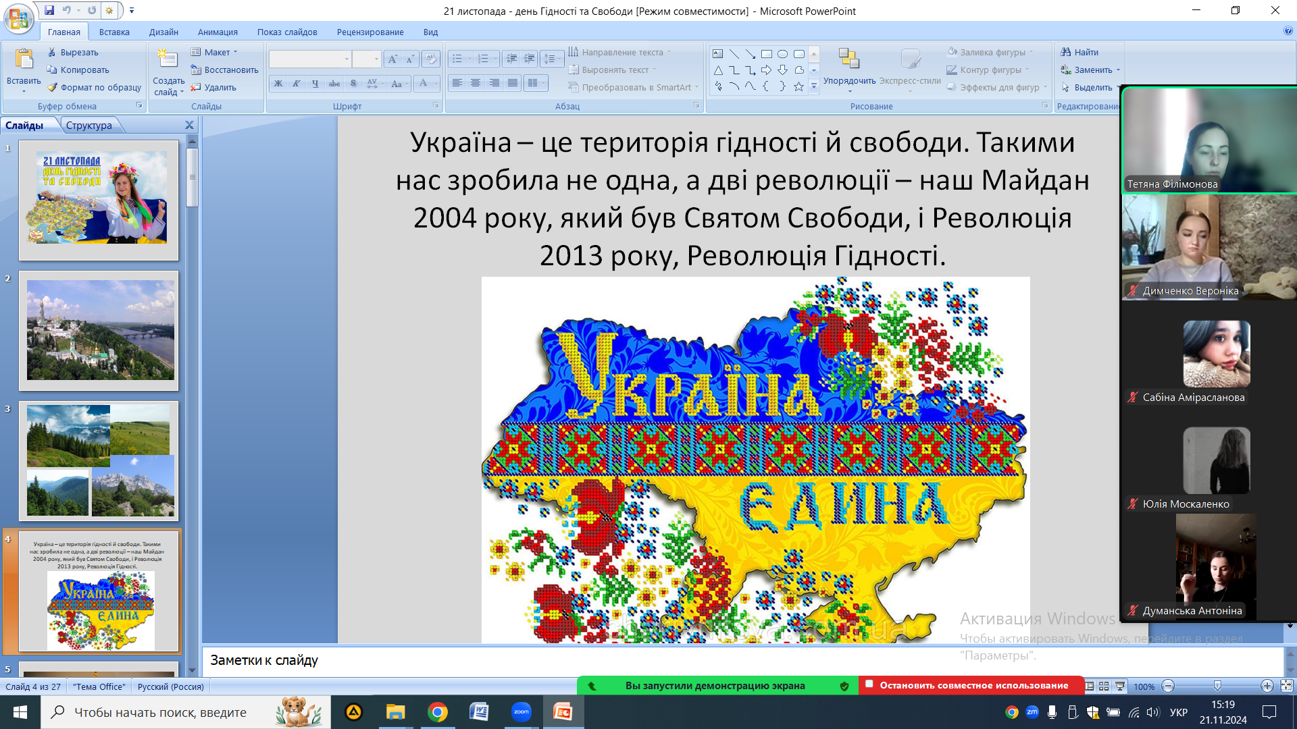The image size is (1297, 729).
Task: Click the Удалить slide icon
Action: coord(196,87)
